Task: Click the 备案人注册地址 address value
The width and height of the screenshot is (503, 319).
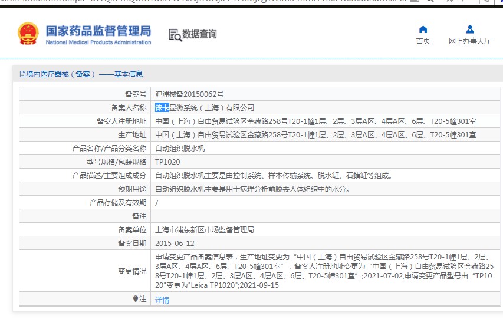Action: tap(315, 121)
